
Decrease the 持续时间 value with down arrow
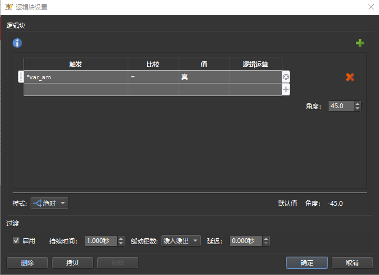121,244
